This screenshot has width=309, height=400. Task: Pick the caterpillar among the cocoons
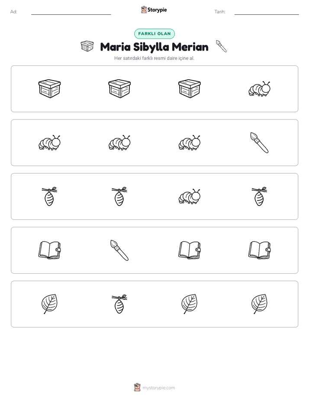point(190,197)
